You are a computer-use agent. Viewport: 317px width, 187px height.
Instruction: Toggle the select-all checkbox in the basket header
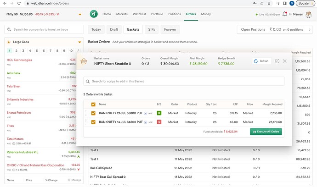pos(93,104)
